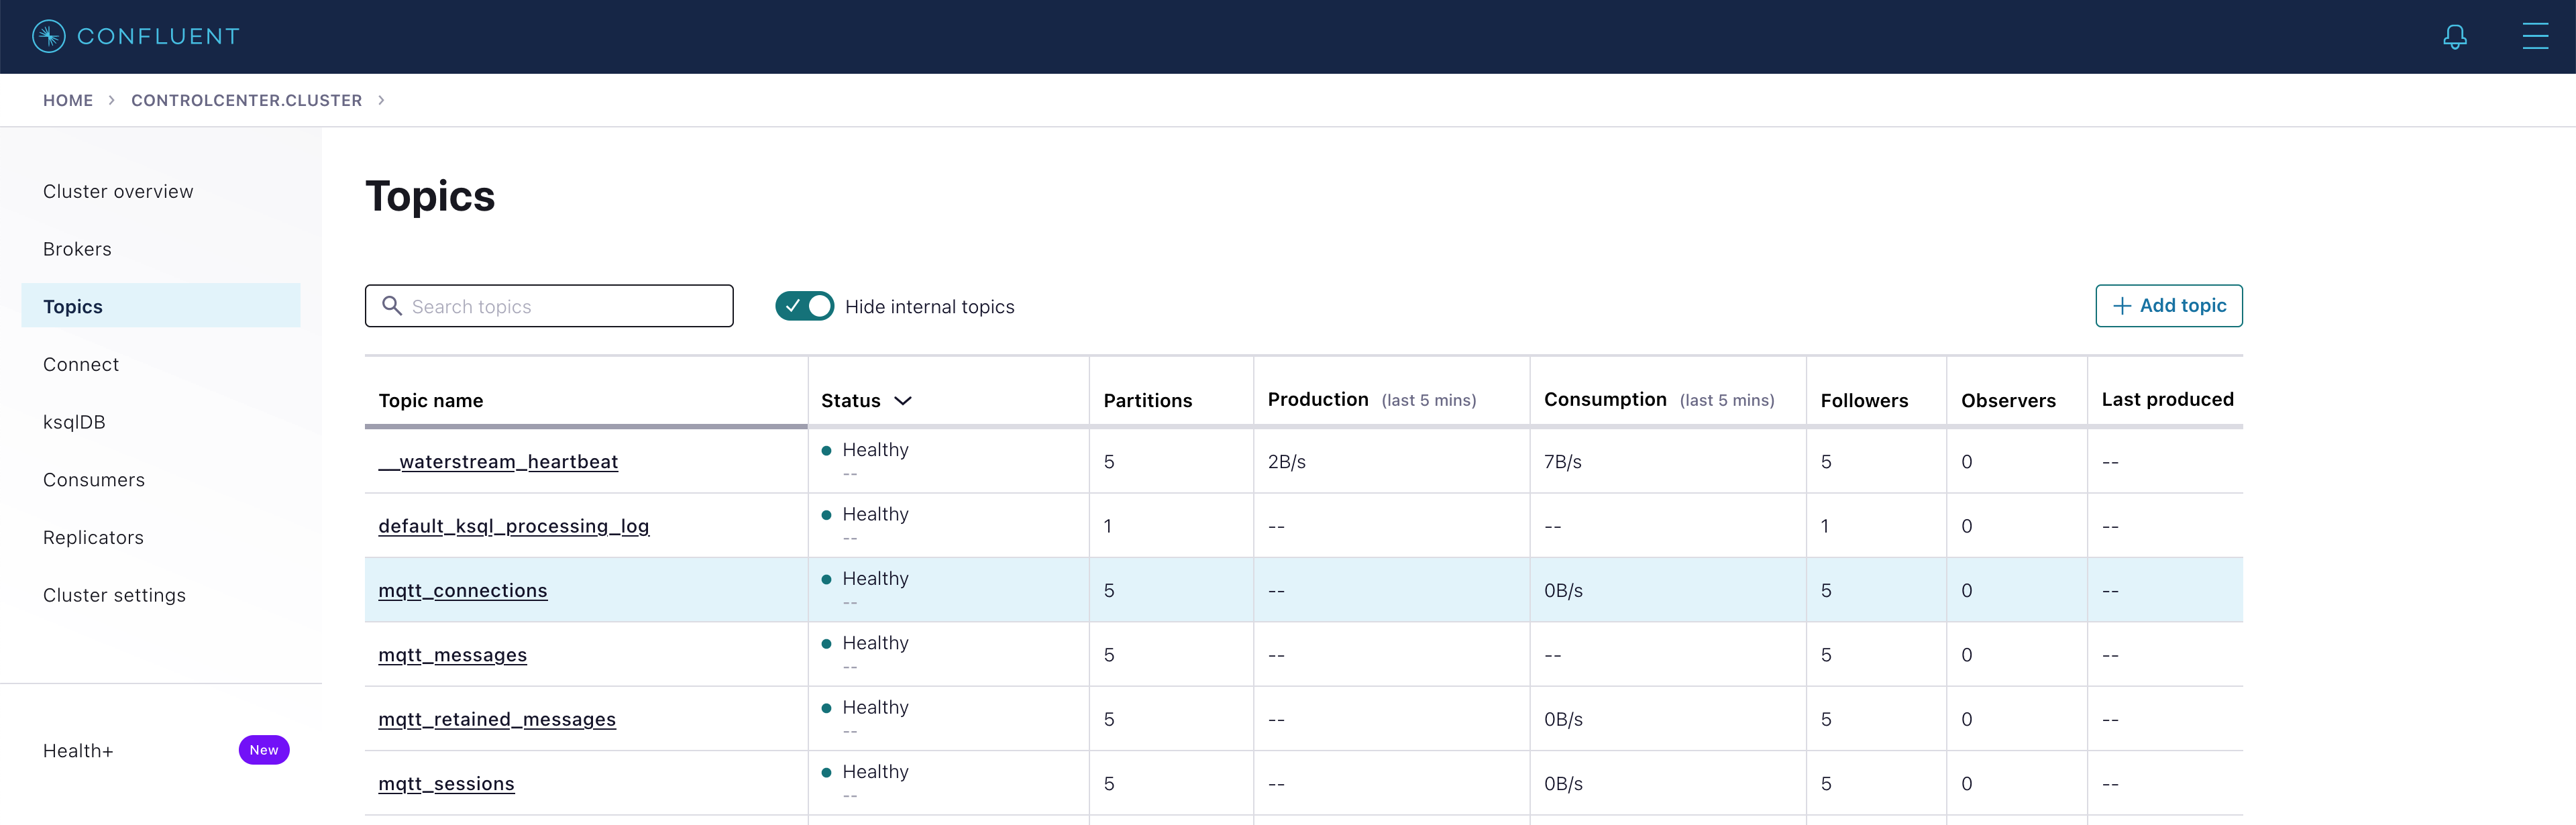Open the mqtt_connections topic link
Viewport: 2576px width, 825px height.
click(x=462, y=591)
